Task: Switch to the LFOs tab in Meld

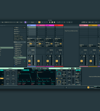Action: (33, 70)
